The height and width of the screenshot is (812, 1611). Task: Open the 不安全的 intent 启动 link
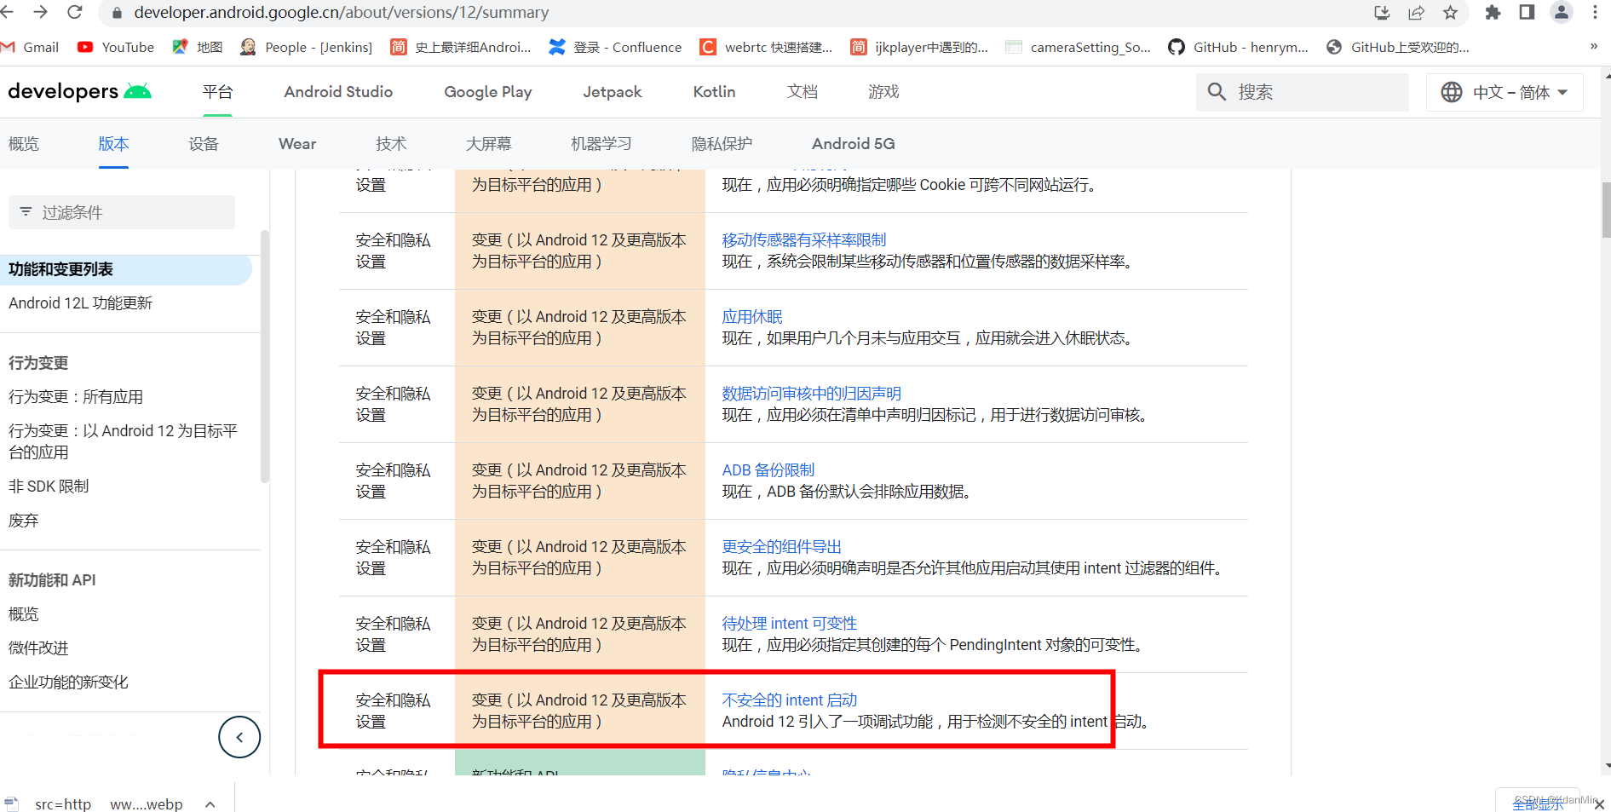(x=788, y=700)
